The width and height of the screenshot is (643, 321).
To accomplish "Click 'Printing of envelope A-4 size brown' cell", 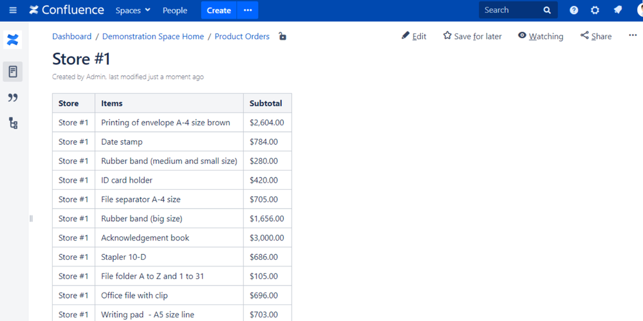I will (169, 123).
